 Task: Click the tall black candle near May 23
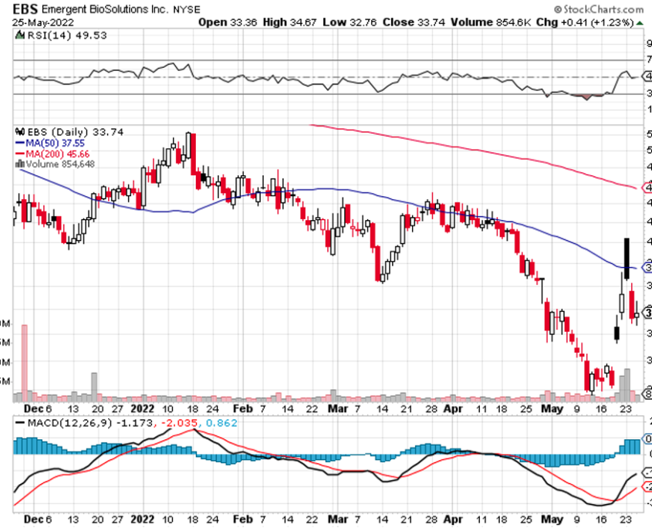(627, 253)
